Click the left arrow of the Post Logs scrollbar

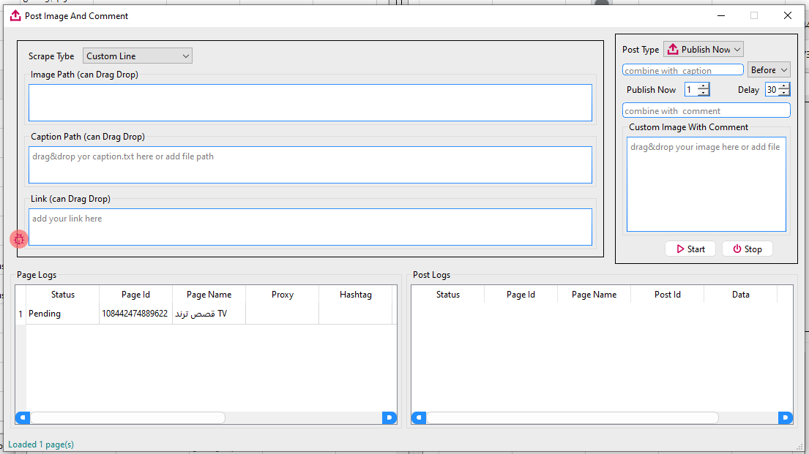pos(418,417)
